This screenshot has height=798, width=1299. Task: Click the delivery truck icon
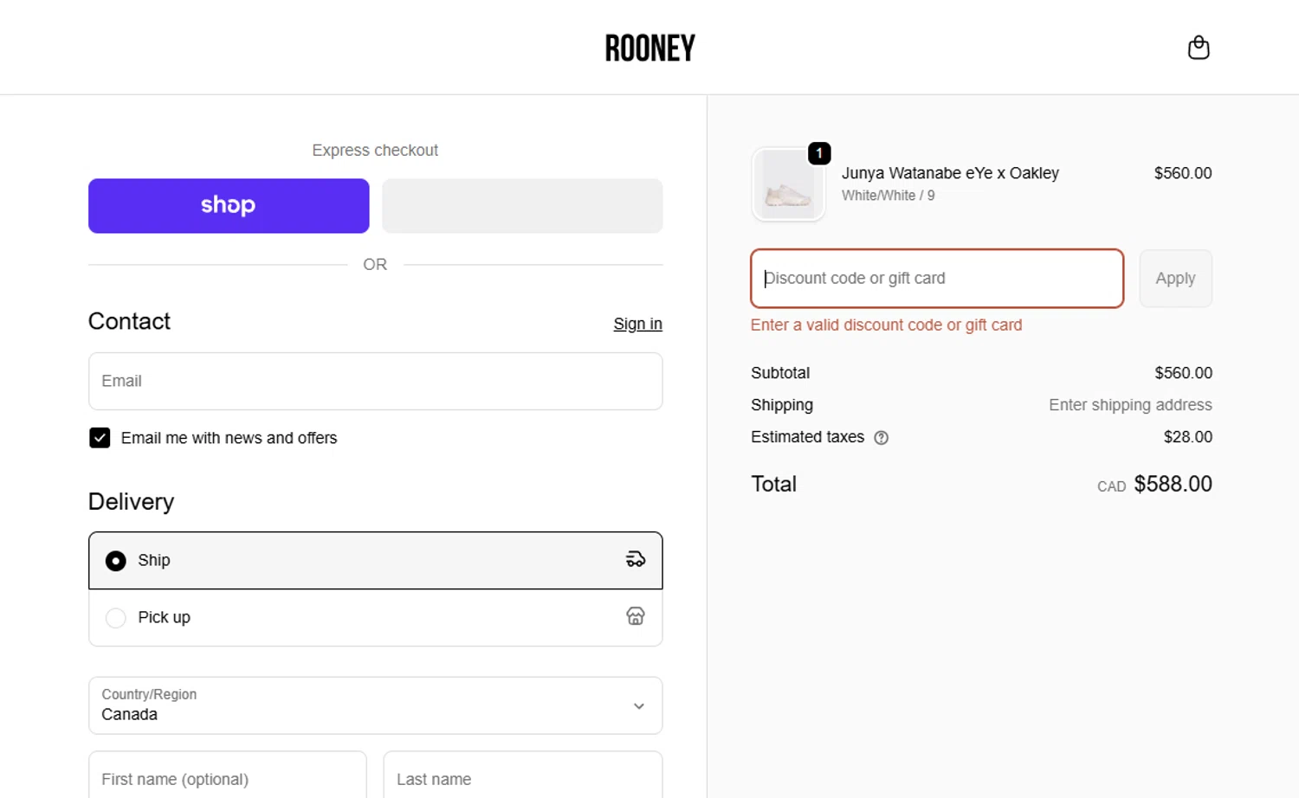(x=636, y=560)
